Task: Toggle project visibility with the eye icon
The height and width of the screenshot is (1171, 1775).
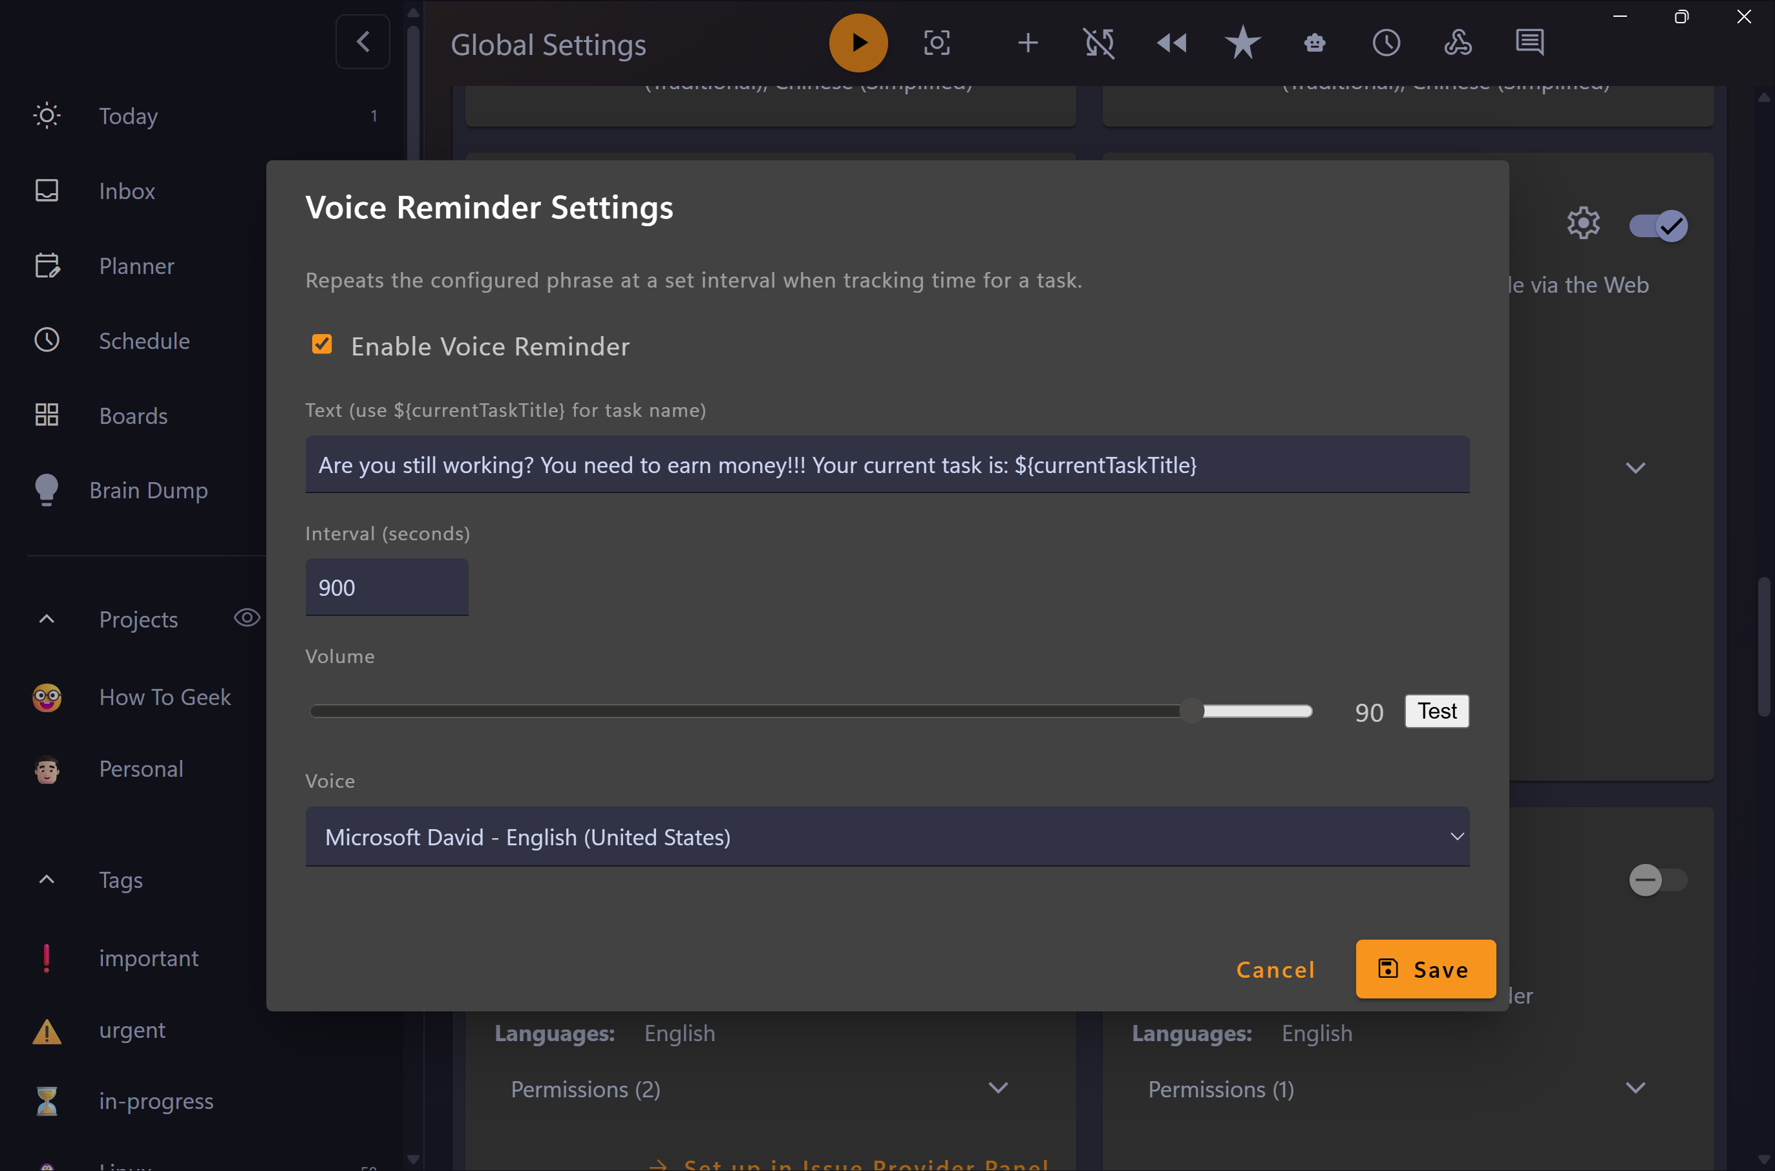Action: 246,618
